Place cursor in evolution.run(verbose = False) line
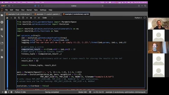The width and height of the screenshot is (169, 95). point(33,86)
